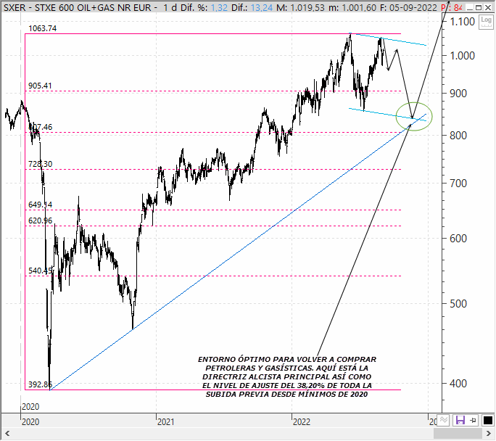Click the 620.96 Fibonacci level label
The width and height of the screenshot is (496, 441).
(x=40, y=220)
